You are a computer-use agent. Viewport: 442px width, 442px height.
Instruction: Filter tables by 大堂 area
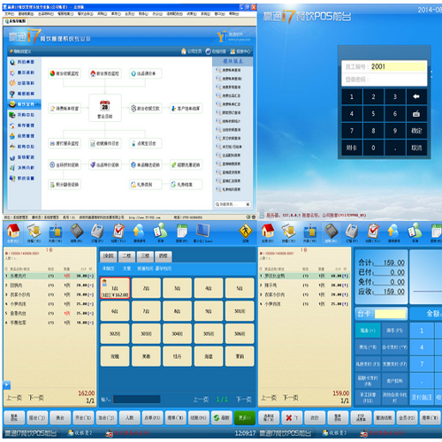point(126,269)
